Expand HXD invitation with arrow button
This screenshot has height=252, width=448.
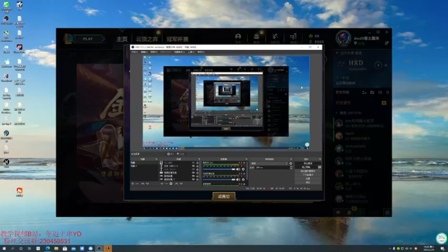[379, 65]
